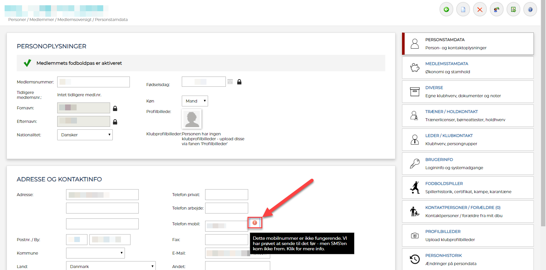The width and height of the screenshot is (546, 270).
Task: Click the green export list icon
Action: point(513,10)
